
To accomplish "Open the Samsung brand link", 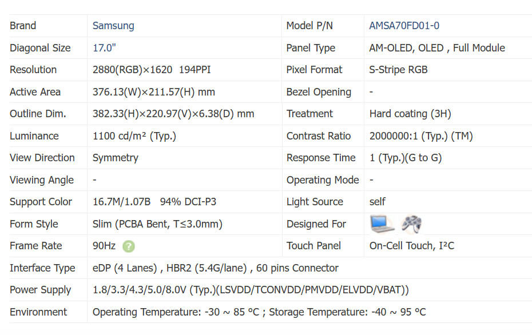I will click(113, 26).
